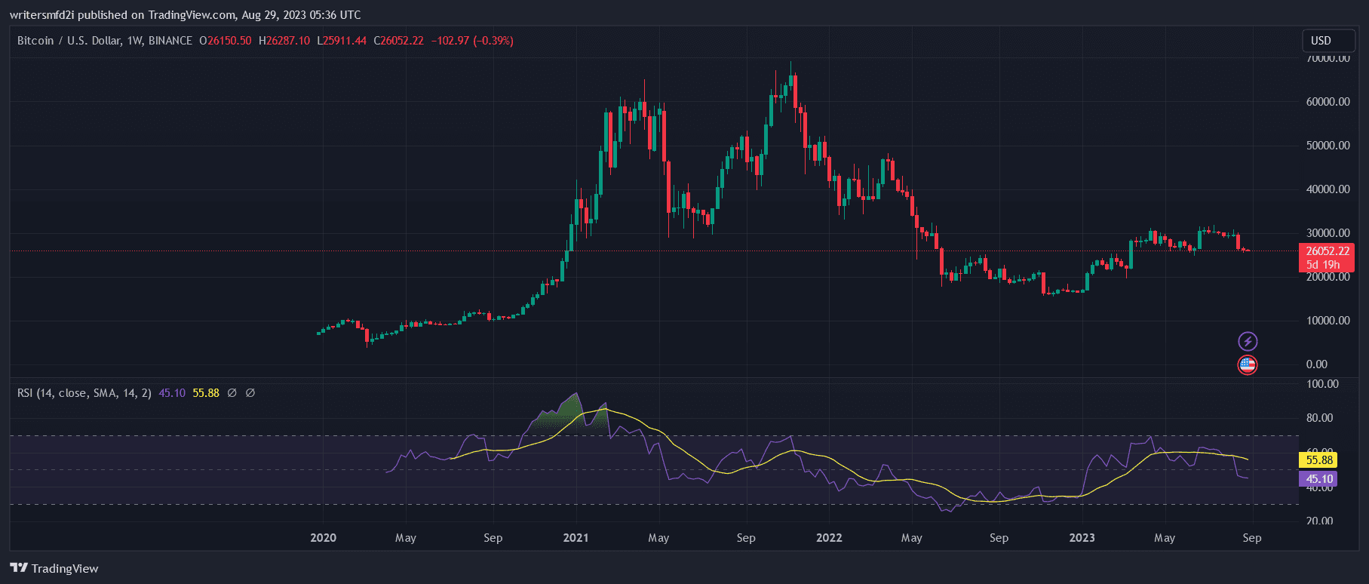
Task: Click the 2022 label on the time axis
Action: [829, 538]
